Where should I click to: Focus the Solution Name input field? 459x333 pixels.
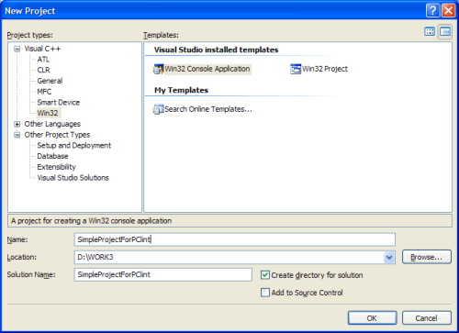click(163, 274)
